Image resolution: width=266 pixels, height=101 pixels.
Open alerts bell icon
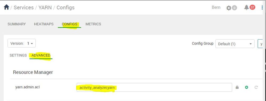tap(246, 7)
